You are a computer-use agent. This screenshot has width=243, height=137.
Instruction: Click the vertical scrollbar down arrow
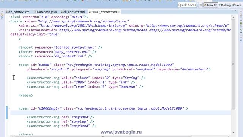(233, 132)
